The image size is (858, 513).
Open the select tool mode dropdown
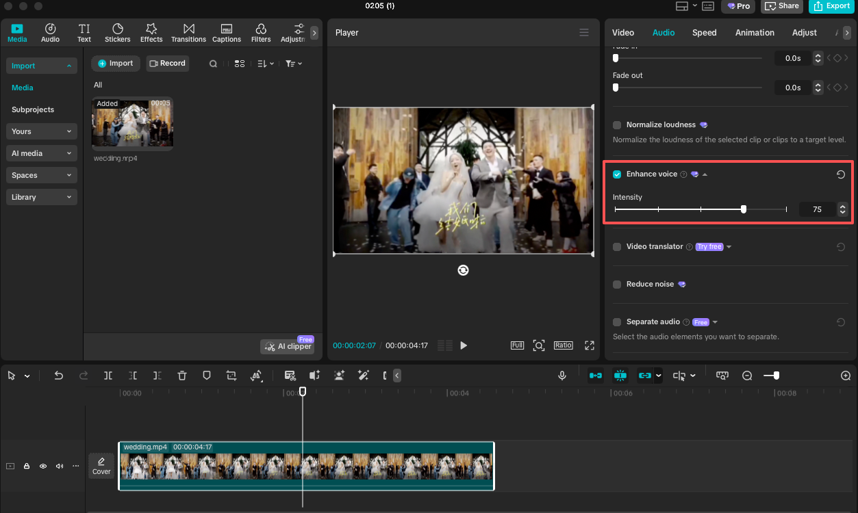click(27, 376)
